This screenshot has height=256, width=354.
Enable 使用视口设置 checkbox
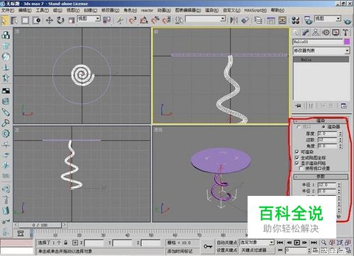click(302, 168)
